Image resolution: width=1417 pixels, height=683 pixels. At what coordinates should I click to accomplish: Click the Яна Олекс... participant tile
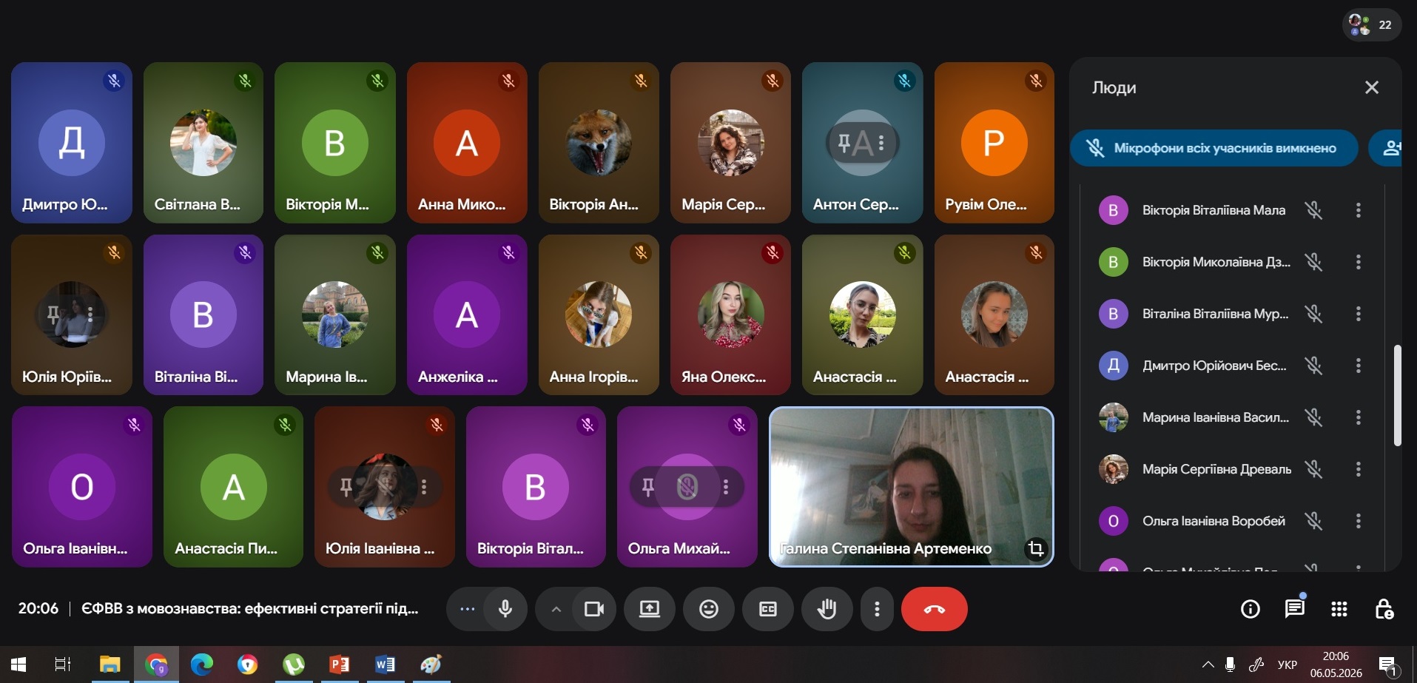click(730, 314)
